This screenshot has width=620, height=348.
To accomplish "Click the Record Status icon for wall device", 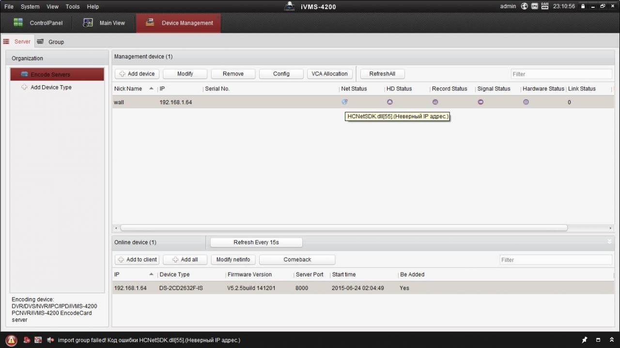I will [x=435, y=102].
